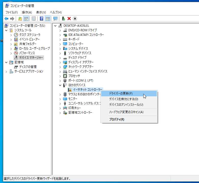This screenshot has width=199, height=183.
Task: Select ディスクの管理 in left tree
Action: (x=28, y=67)
